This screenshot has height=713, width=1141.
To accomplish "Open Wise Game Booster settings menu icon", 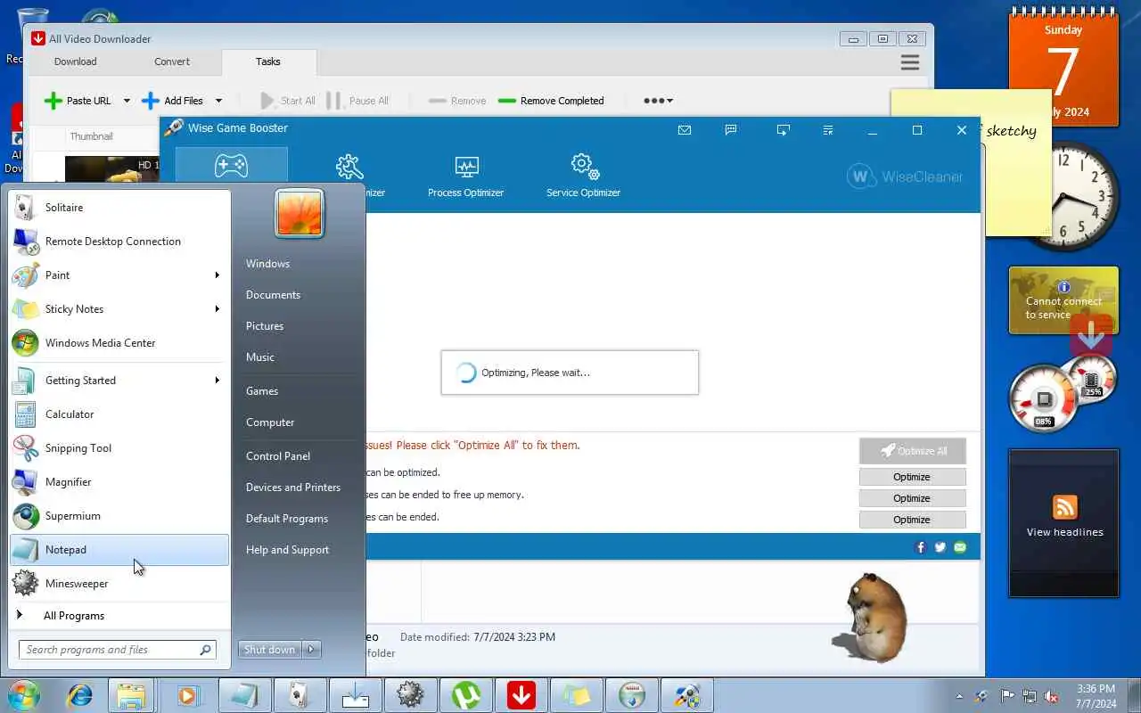I will pyautogui.click(x=828, y=130).
